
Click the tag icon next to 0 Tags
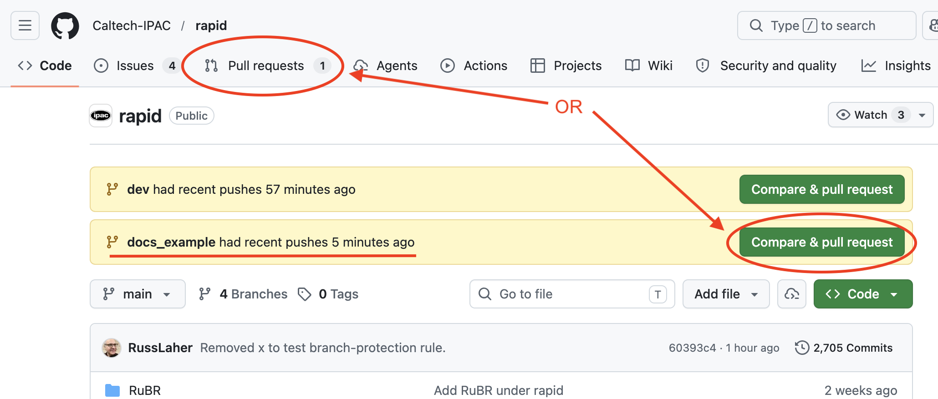coord(304,294)
